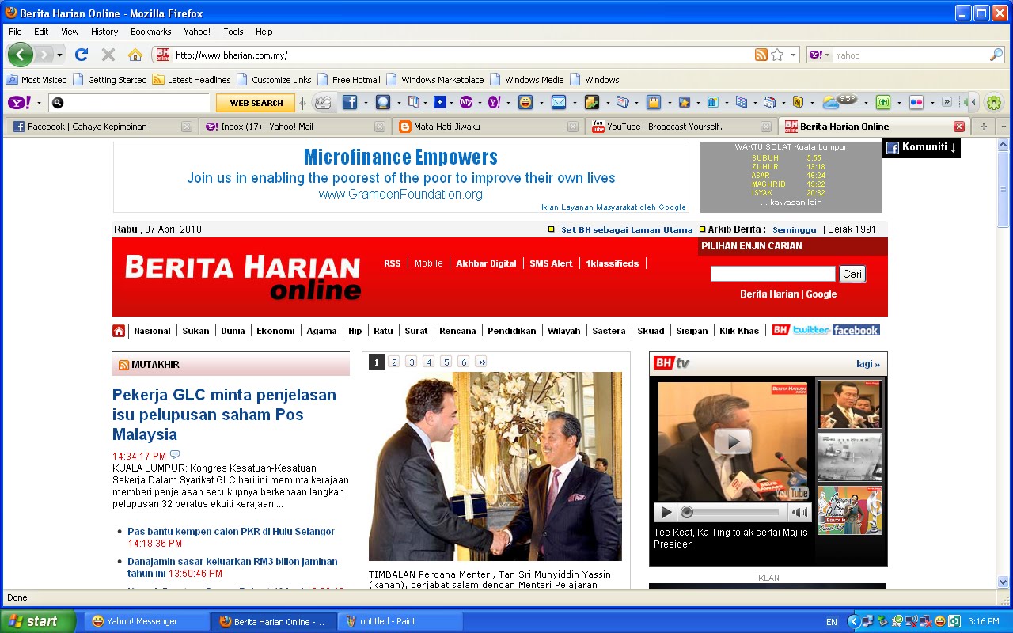Expand Facebook toolbar button dropdown arrow
Screen dimensions: 1013x633
click(x=366, y=103)
